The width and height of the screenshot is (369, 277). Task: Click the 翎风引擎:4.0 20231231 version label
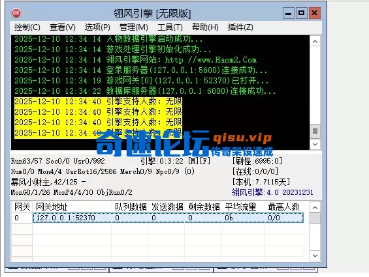click(272, 192)
